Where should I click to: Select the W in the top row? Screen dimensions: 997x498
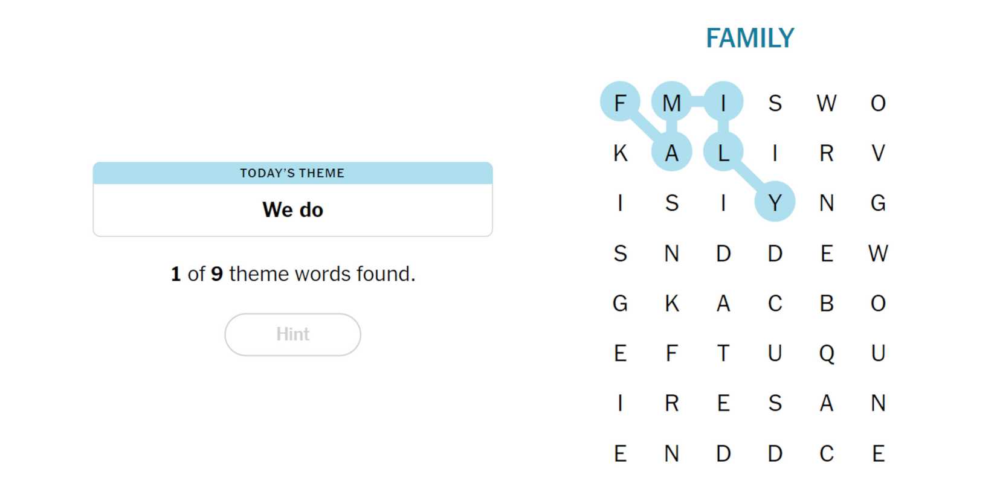827,103
